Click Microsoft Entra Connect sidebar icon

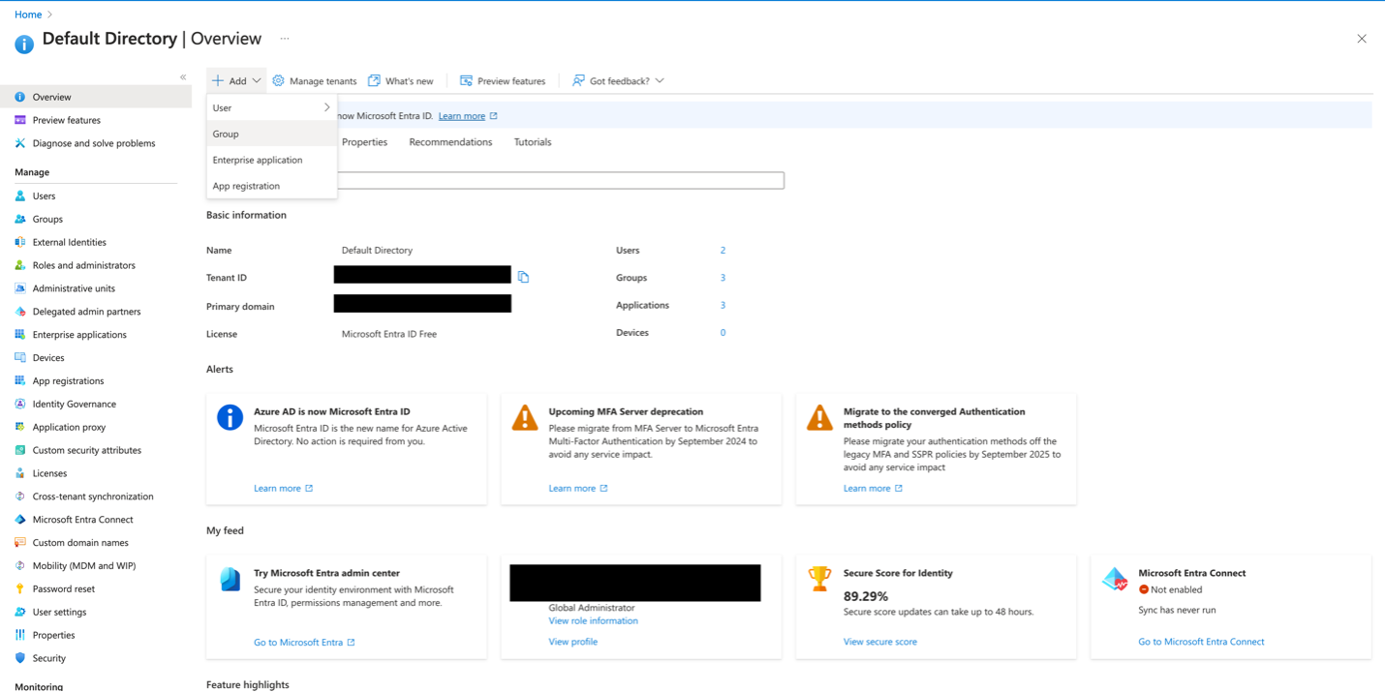click(x=20, y=520)
